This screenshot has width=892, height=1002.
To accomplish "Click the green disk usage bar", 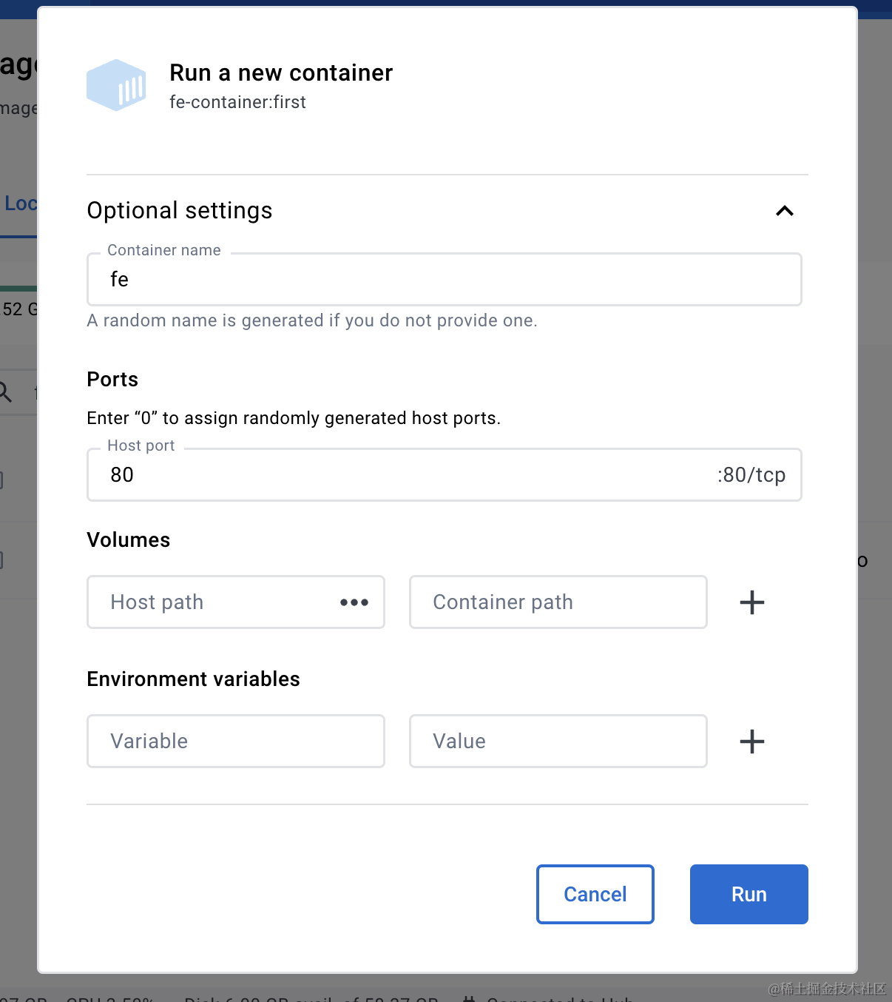I will coord(18,288).
